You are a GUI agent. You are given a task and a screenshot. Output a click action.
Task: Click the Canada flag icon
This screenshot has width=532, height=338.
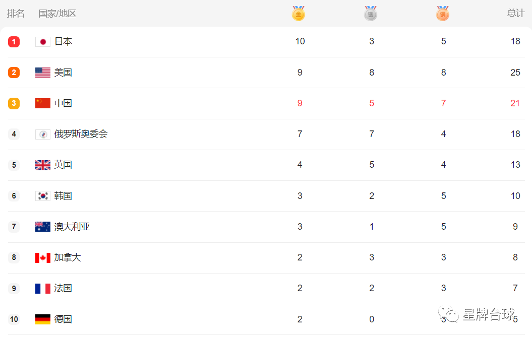(43, 257)
